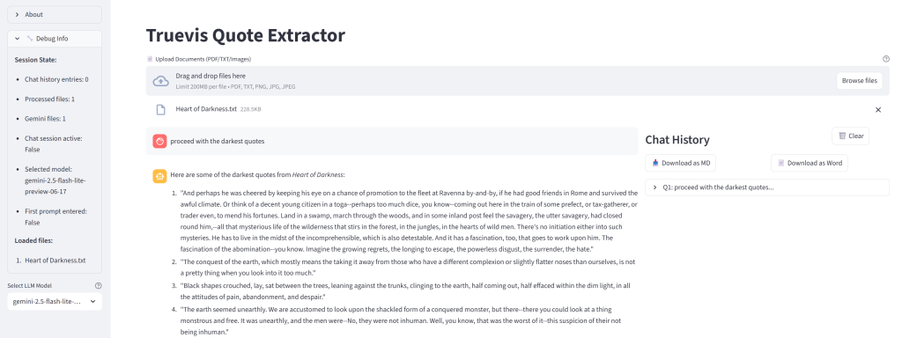Download chat history as Word
Screen dimensions: 902x338
[x=810, y=163]
